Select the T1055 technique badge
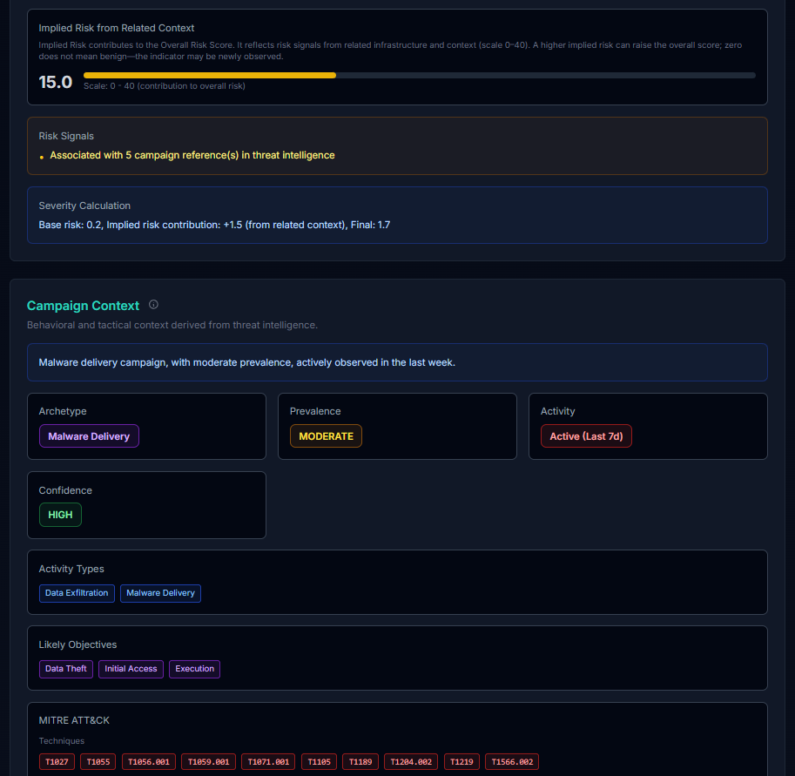795x776 pixels. click(98, 761)
